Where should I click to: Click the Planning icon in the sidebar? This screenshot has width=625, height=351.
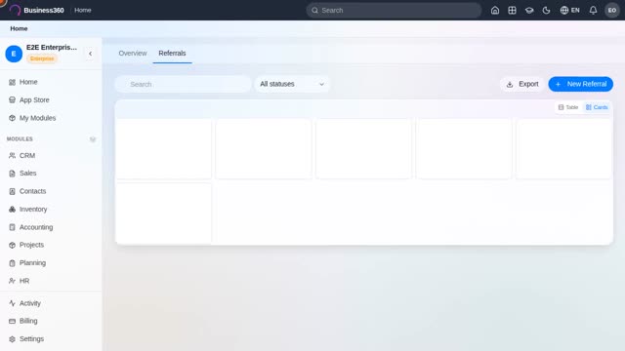[x=12, y=262]
